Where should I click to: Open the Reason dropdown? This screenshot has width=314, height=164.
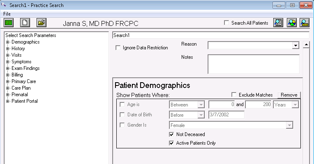pyautogui.click(x=296, y=46)
